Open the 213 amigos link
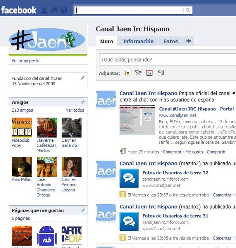 click(22, 110)
